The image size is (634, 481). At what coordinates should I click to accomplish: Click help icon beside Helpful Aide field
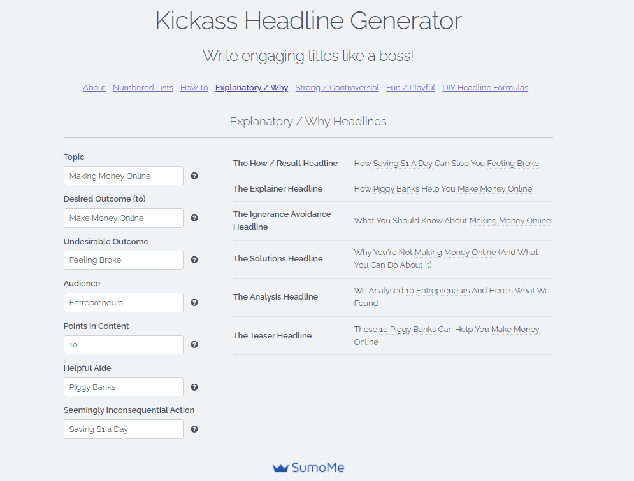point(194,387)
